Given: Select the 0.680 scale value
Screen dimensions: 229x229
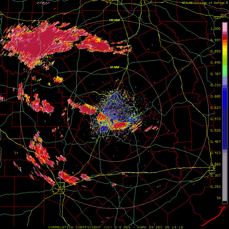Looking at the screenshot, I should pyautogui.click(x=216, y=96).
